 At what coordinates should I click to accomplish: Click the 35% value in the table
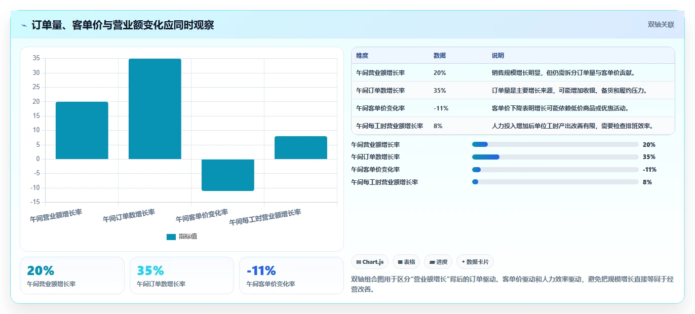tap(440, 91)
